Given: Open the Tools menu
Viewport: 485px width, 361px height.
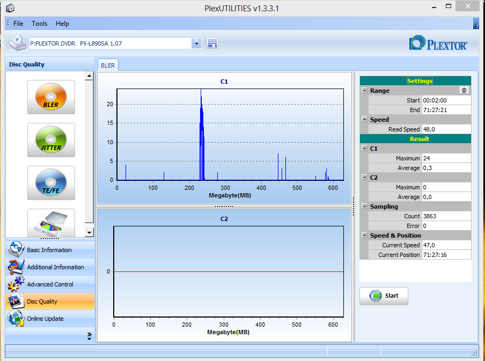Looking at the screenshot, I should (x=39, y=24).
